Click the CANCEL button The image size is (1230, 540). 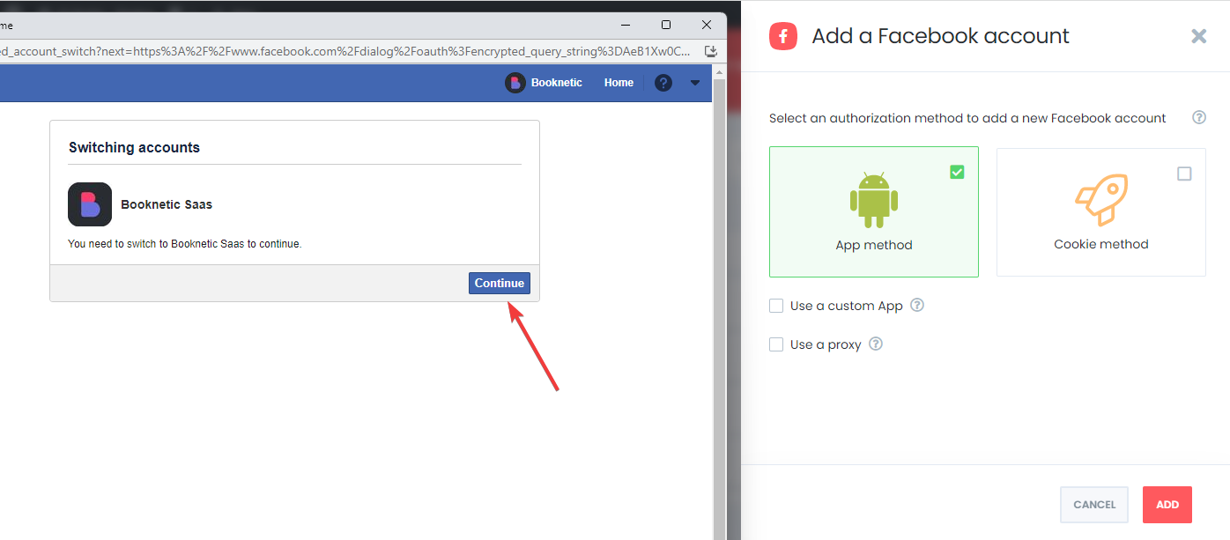point(1094,505)
